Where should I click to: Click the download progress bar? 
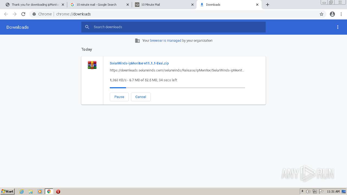tap(177, 88)
